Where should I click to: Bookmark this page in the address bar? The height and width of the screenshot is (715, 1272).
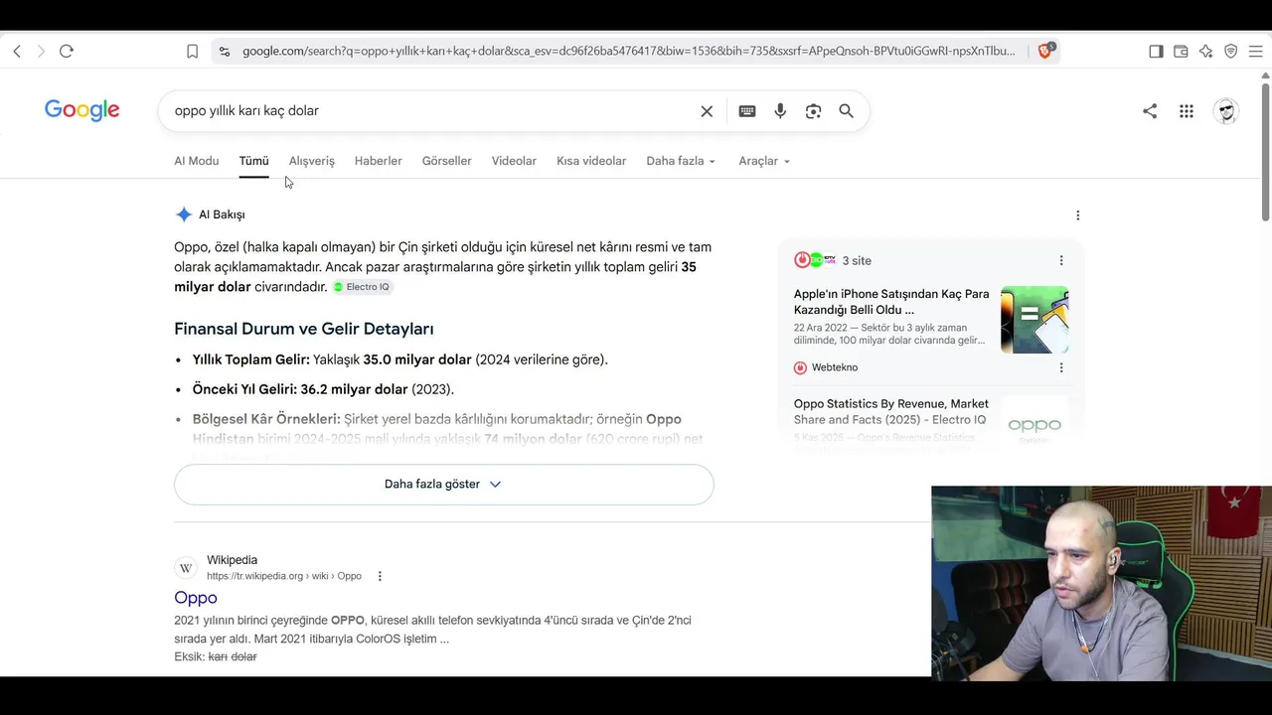(193, 52)
